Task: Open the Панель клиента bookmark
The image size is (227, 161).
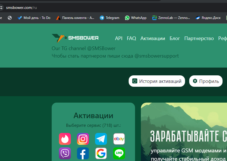Action: pos(75,18)
